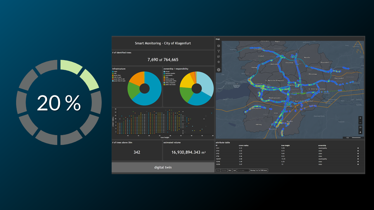Click the 'digital twin' button
374x210 pixels.
163,167
